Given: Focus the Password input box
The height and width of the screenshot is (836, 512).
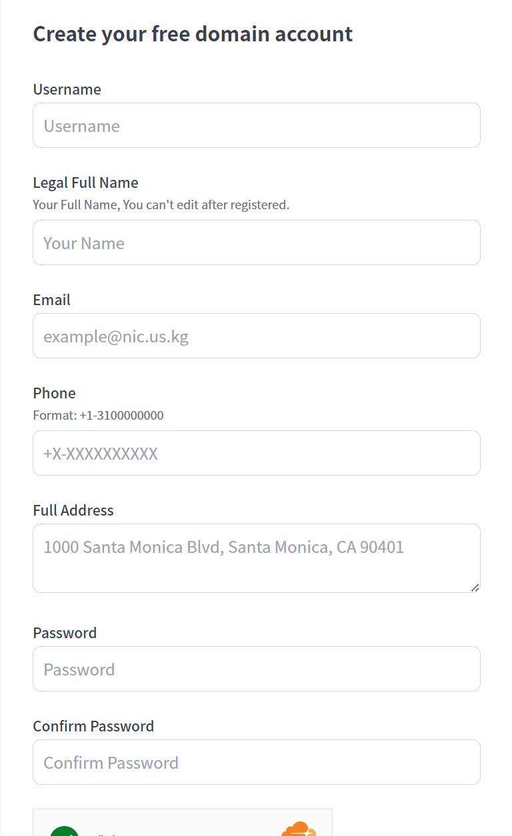Looking at the screenshot, I should [x=257, y=669].
